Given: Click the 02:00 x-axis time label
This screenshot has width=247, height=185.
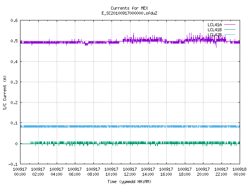Looking at the screenshot, I should tap(38, 174).
